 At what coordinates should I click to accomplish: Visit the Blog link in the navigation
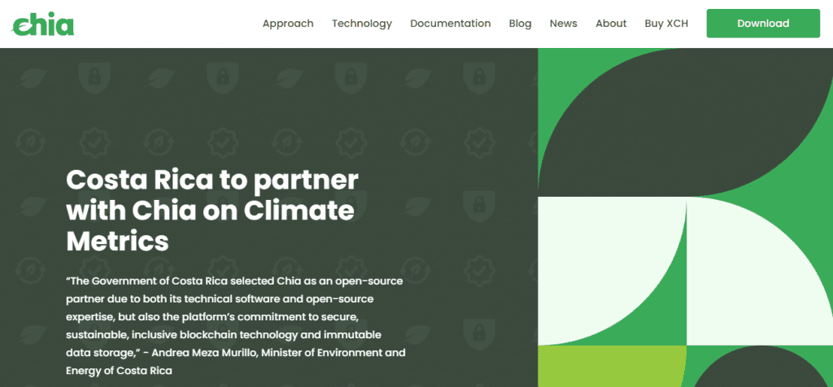click(x=520, y=24)
